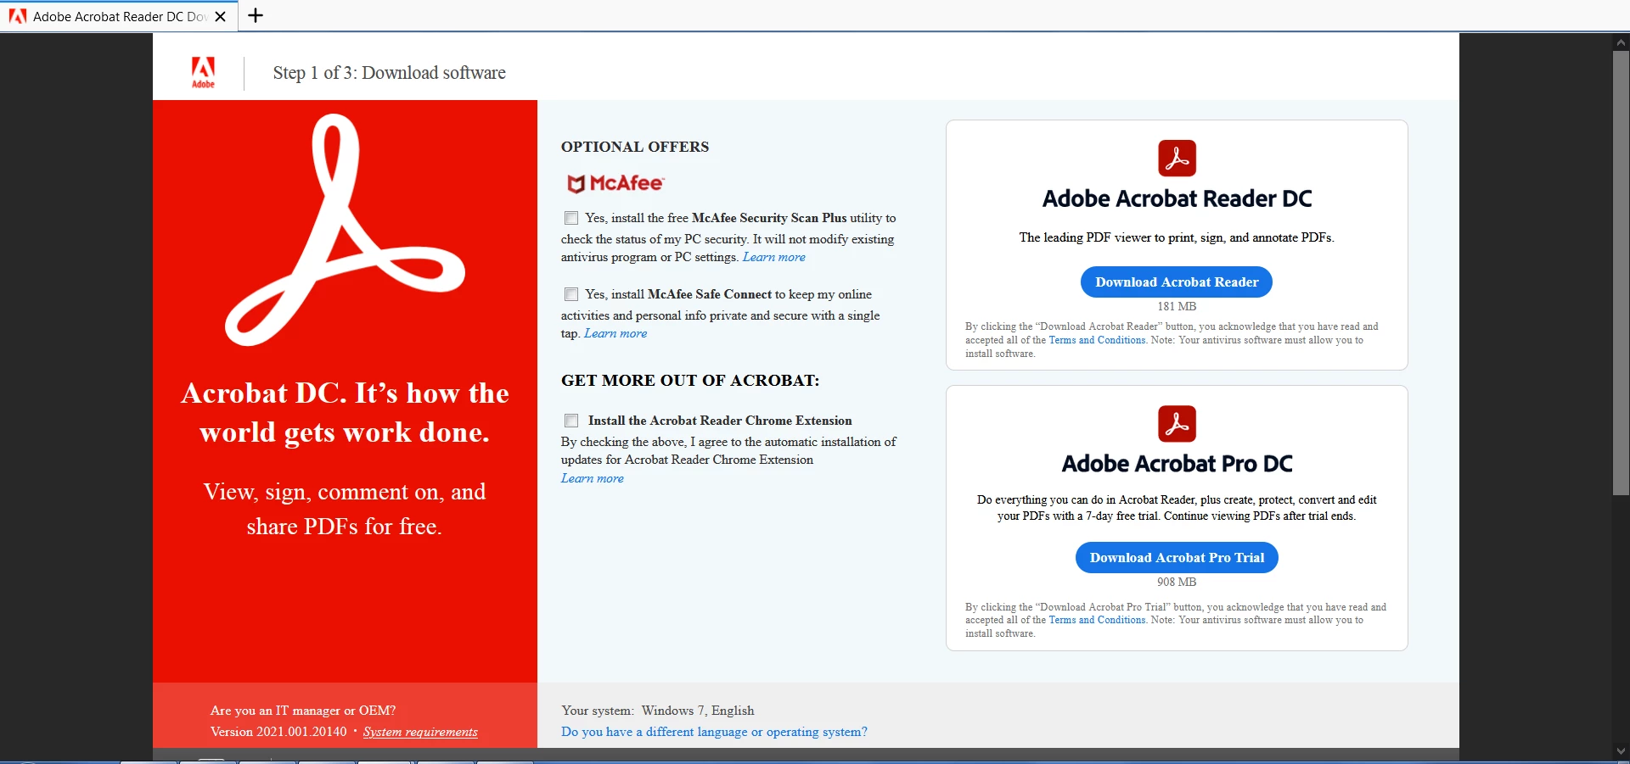Viewport: 1630px width, 764px height.
Task: Click the Acrobat Pro DC red app icon
Action: [1177, 424]
